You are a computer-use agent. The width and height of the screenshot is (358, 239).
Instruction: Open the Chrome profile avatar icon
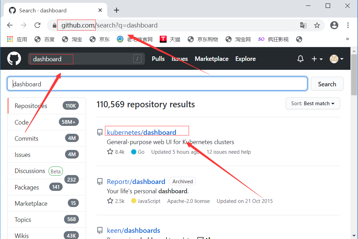[334, 25]
